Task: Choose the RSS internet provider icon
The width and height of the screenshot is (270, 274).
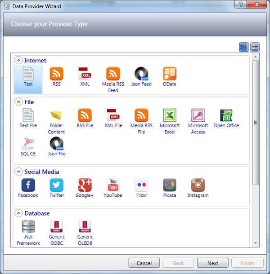Action: (57, 76)
